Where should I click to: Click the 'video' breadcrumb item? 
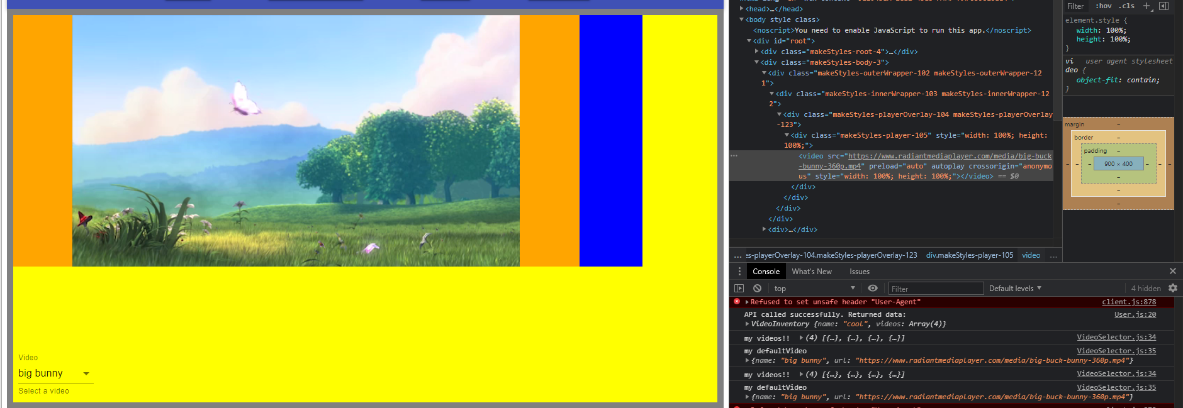click(x=1031, y=255)
